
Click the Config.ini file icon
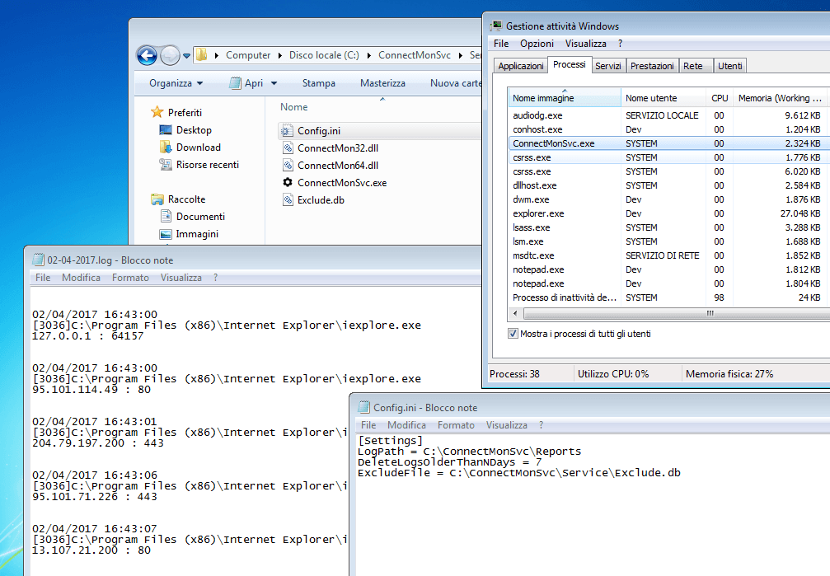[287, 131]
